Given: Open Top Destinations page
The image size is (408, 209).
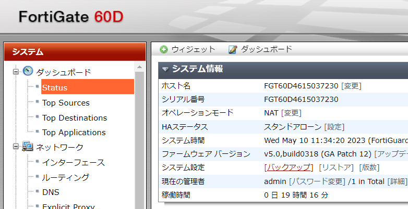Looking at the screenshot, I should 75,117.
